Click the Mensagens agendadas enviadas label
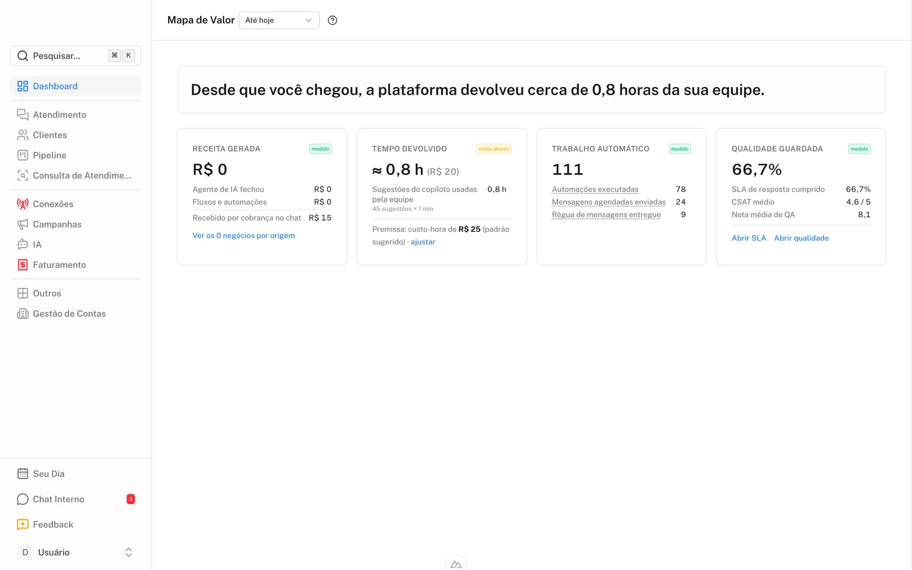 coord(609,202)
